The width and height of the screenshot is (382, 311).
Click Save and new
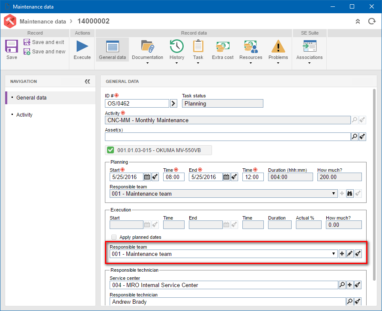click(45, 52)
